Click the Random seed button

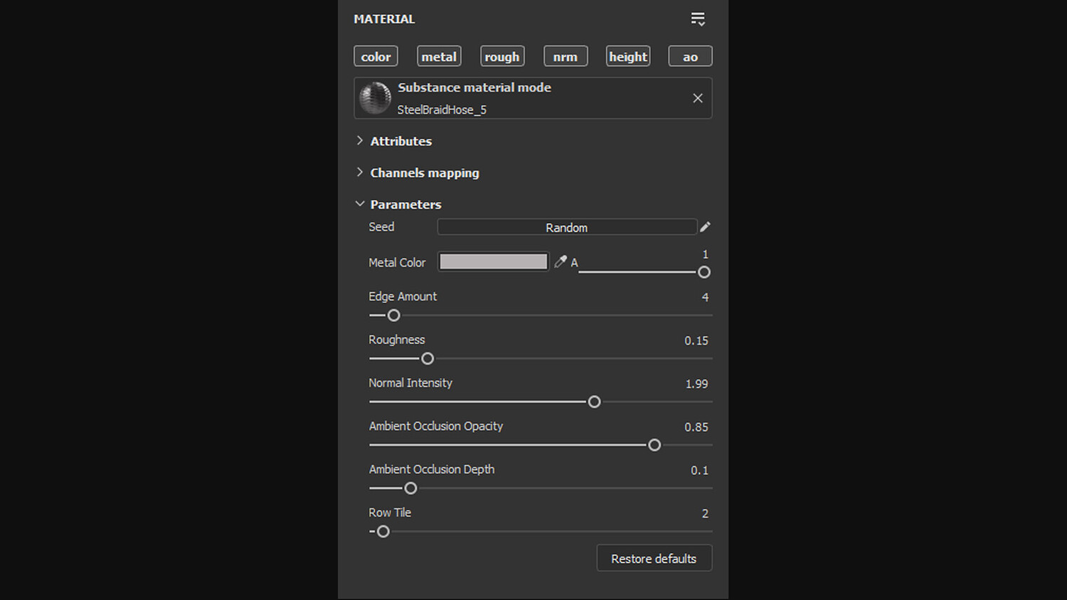pos(567,227)
